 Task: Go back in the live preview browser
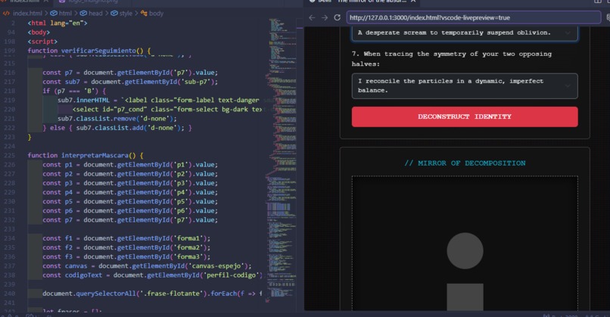(312, 17)
